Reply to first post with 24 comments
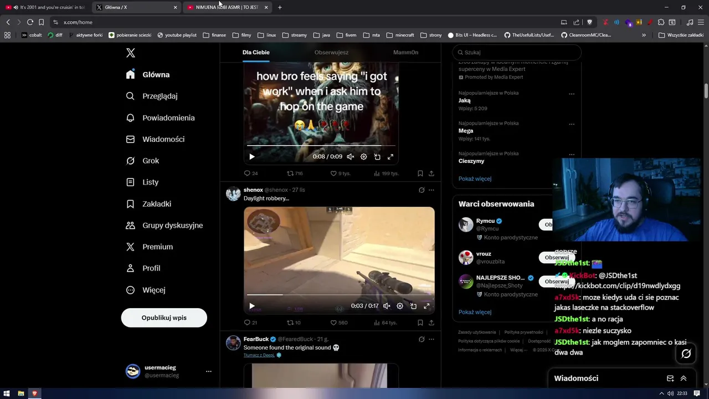The width and height of the screenshot is (709, 399). 251,173
